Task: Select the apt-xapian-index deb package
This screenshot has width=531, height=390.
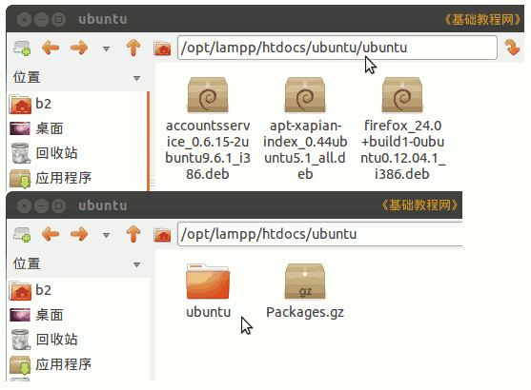Action: [305, 128]
